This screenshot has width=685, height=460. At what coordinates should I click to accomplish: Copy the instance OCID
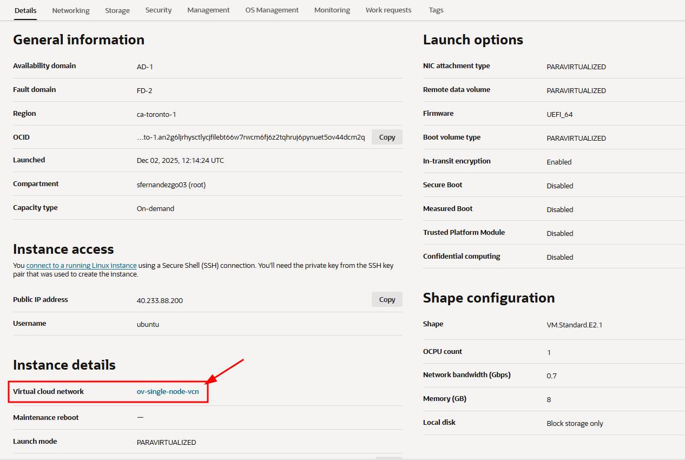(387, 137)
